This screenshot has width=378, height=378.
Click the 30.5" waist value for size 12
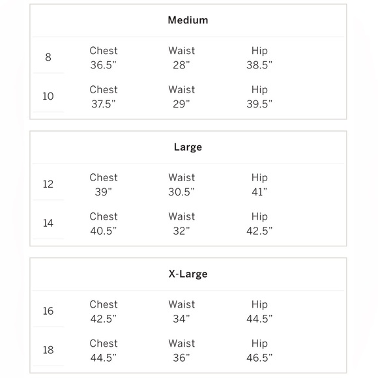click(181, 192)
